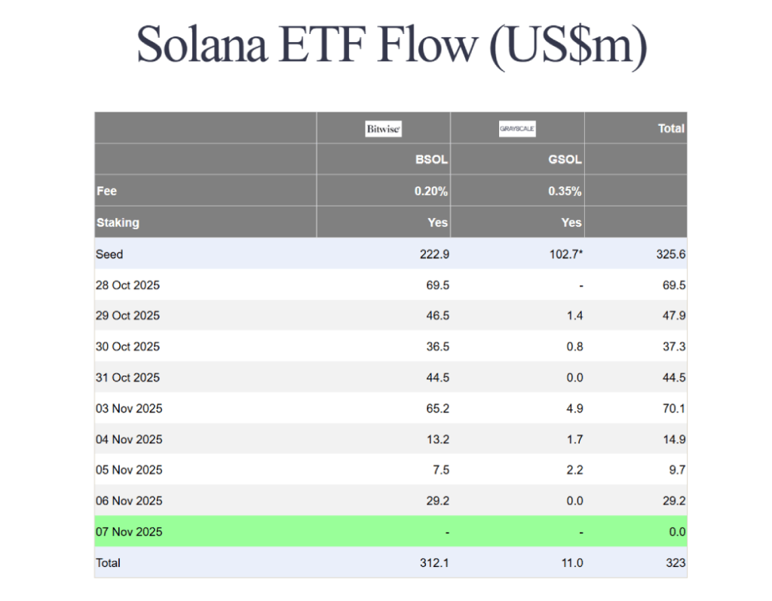The image size is (772, 601).
Task: Click the Fee row label
Action: pyautogui.click(x=107, y=191)
